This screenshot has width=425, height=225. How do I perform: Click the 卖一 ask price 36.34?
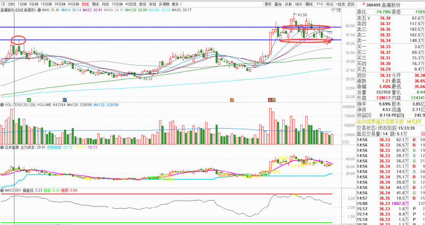(385, 40)
